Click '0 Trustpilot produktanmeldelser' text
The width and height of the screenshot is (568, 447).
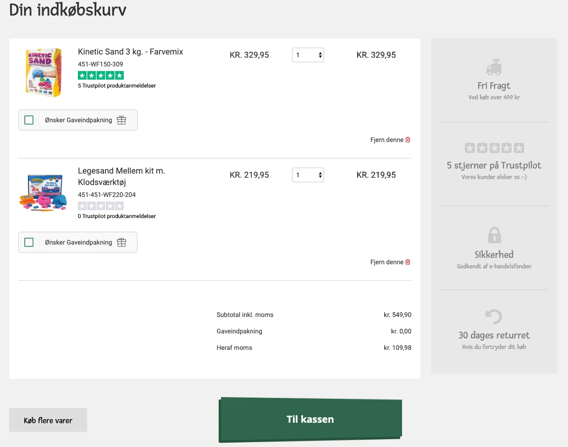117,216
